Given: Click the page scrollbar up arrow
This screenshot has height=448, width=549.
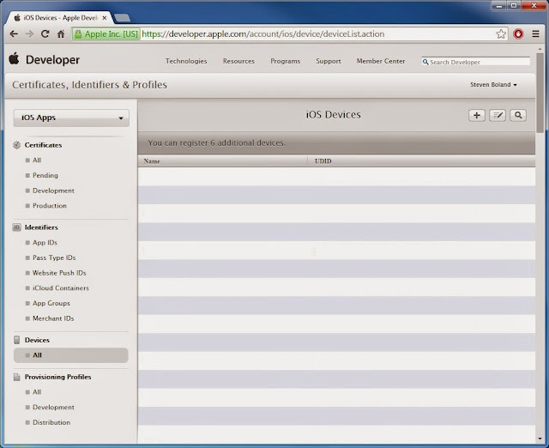Looking at the screenshot, I should (x=540, y=49).
